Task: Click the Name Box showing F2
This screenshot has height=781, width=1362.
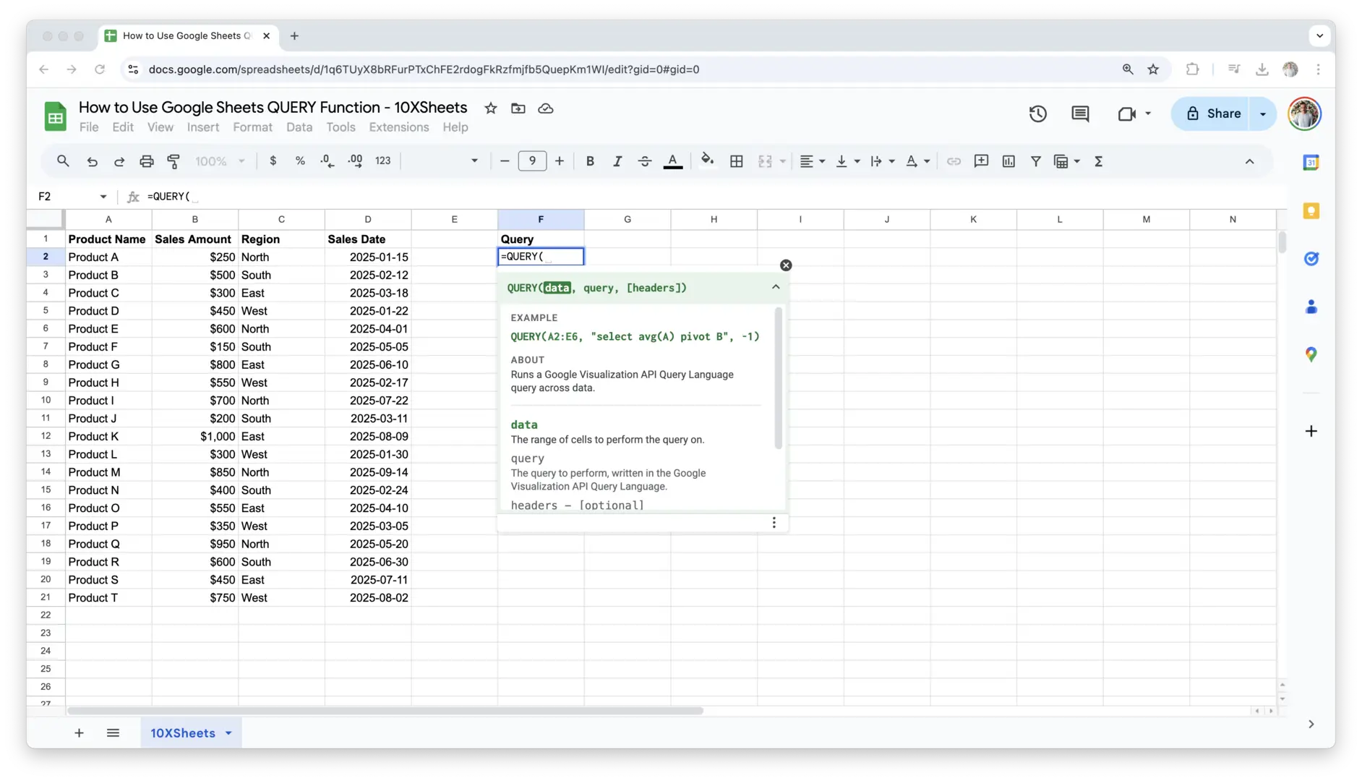Action: [x=65, y=197]
